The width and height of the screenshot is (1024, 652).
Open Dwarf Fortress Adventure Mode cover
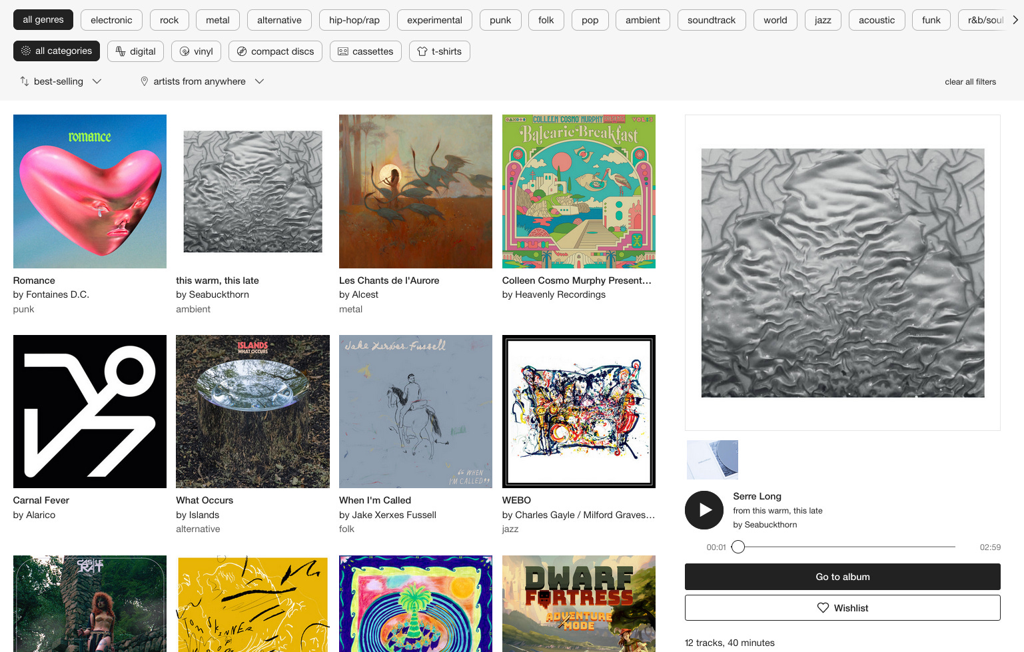click(x=579, y=603)
